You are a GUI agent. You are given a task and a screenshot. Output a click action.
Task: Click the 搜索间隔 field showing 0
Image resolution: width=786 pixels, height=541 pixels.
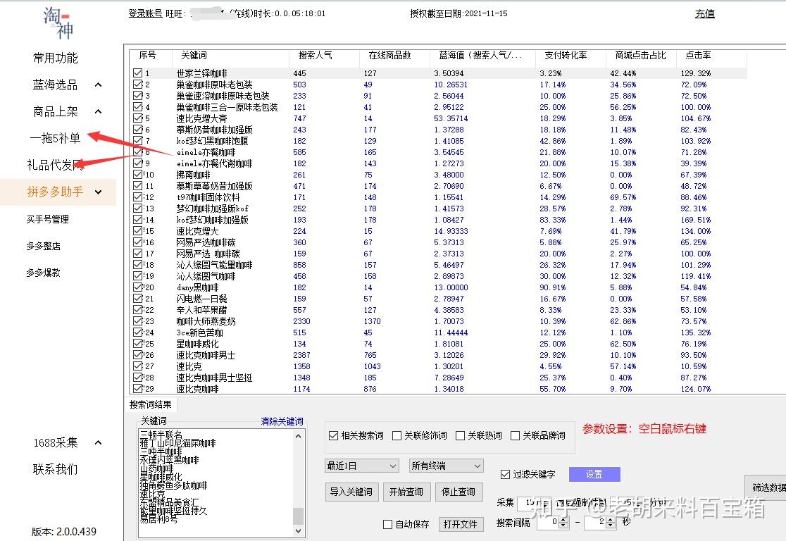point(549,522)
